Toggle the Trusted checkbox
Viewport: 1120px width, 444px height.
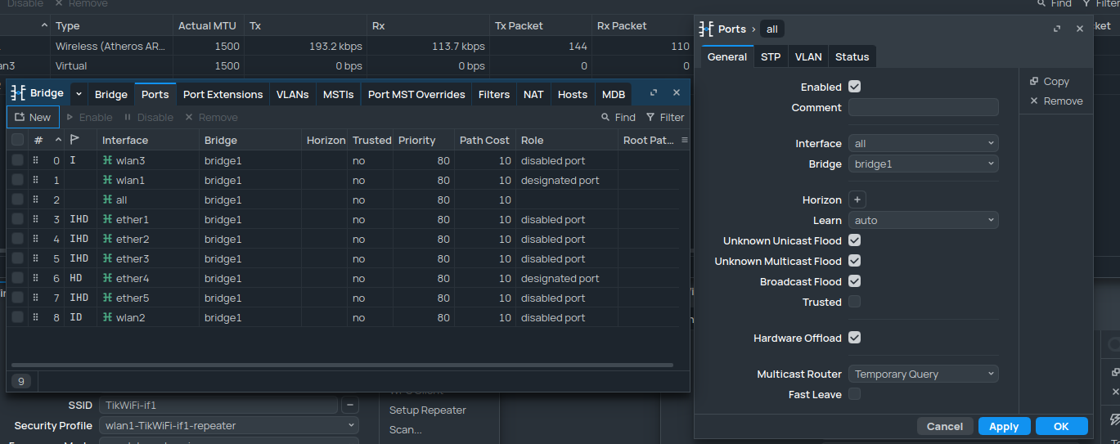[x=854, y=302]
